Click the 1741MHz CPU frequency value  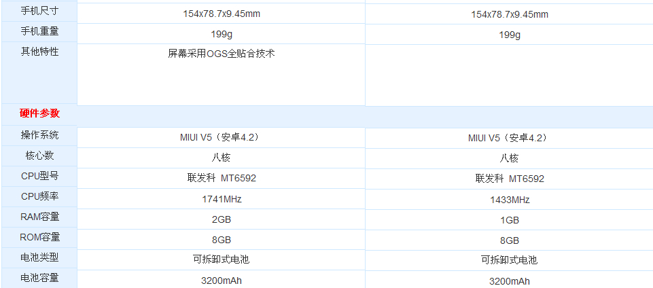coord(222,200)
